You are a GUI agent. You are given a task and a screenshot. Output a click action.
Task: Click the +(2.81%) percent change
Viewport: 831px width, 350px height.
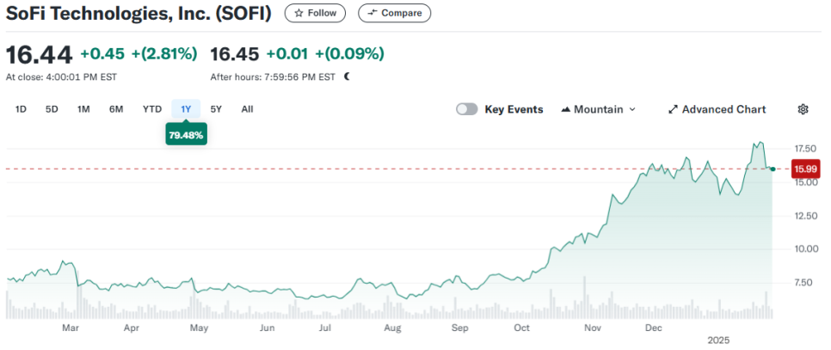click(x=164, y=53)
